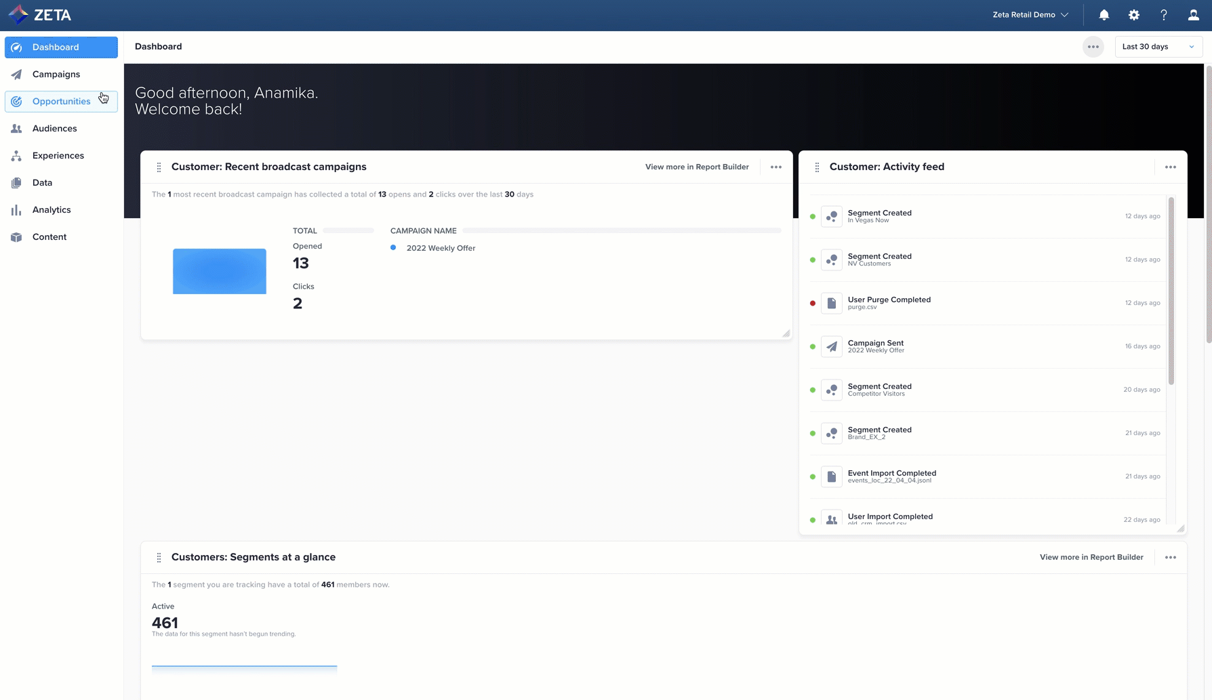Click Segment Created Competitor Visitors entry
This screenshot has width=1212, height=700.
[x=986, y=390]
